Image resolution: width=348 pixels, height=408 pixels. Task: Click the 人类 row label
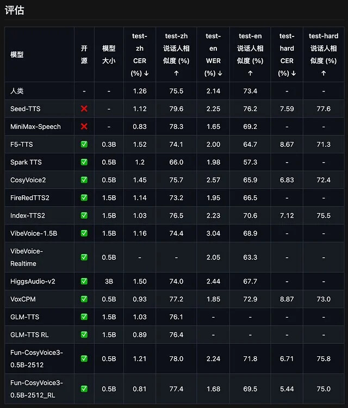point(17,91)
